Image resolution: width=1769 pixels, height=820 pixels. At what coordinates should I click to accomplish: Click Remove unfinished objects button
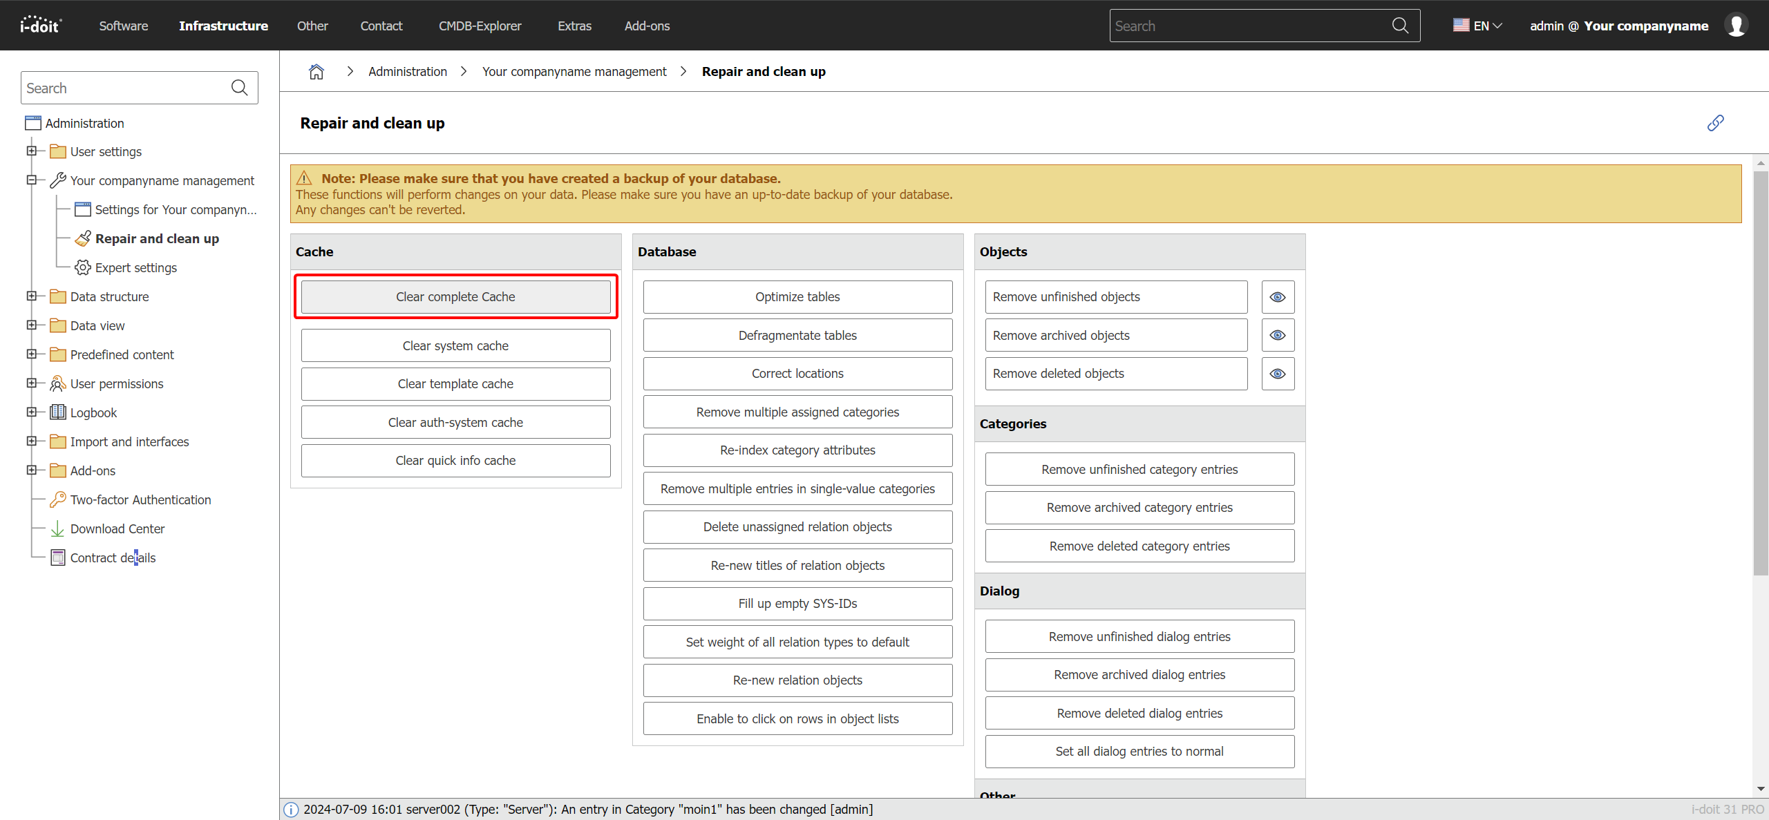[x=1116, y=297]
